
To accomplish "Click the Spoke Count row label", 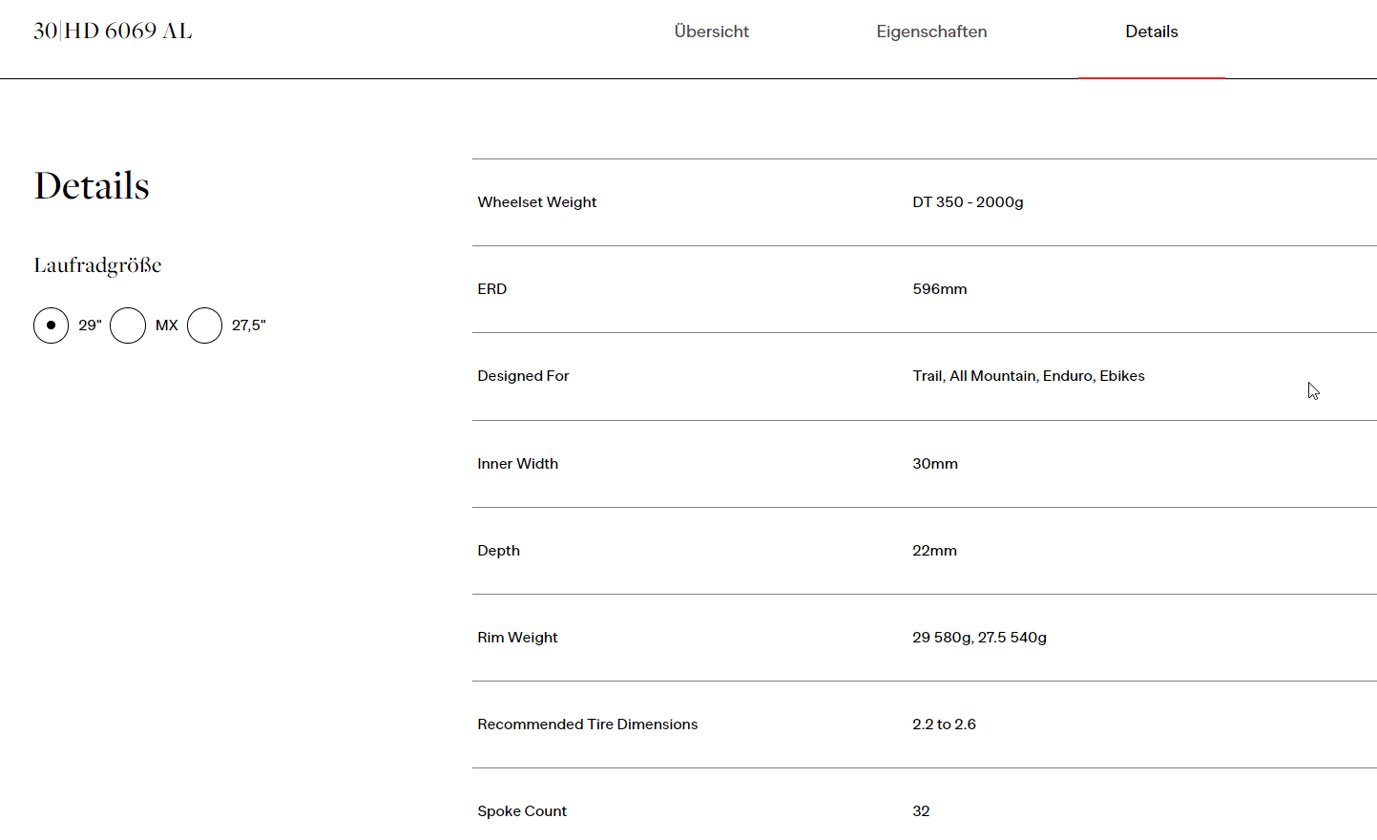I will coord(521,811).
